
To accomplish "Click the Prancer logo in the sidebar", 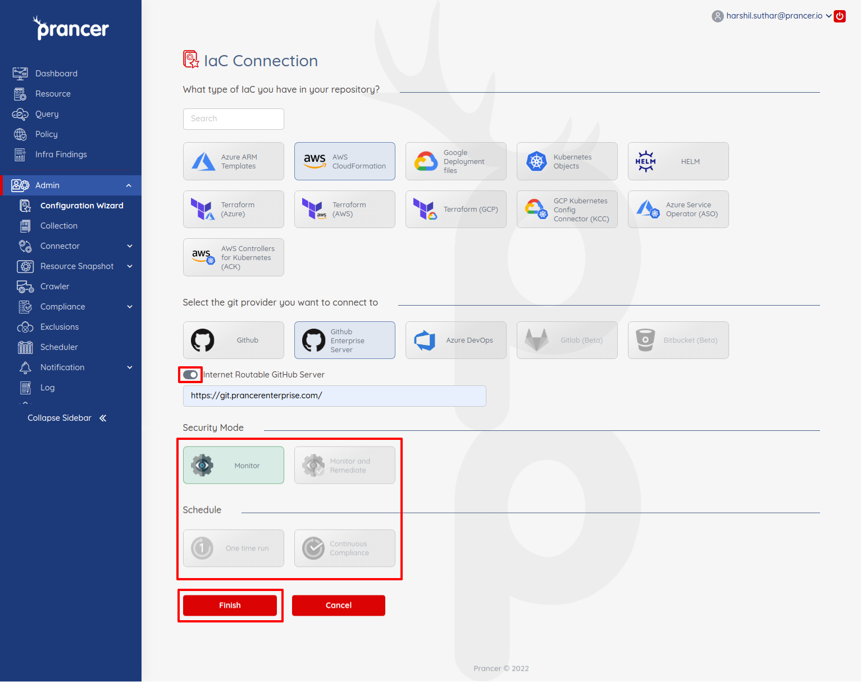I will click(71, 28).
